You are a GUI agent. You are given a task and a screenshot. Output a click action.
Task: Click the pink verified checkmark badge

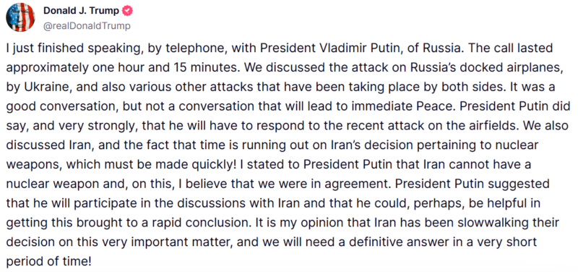click(x=127, y=11)
